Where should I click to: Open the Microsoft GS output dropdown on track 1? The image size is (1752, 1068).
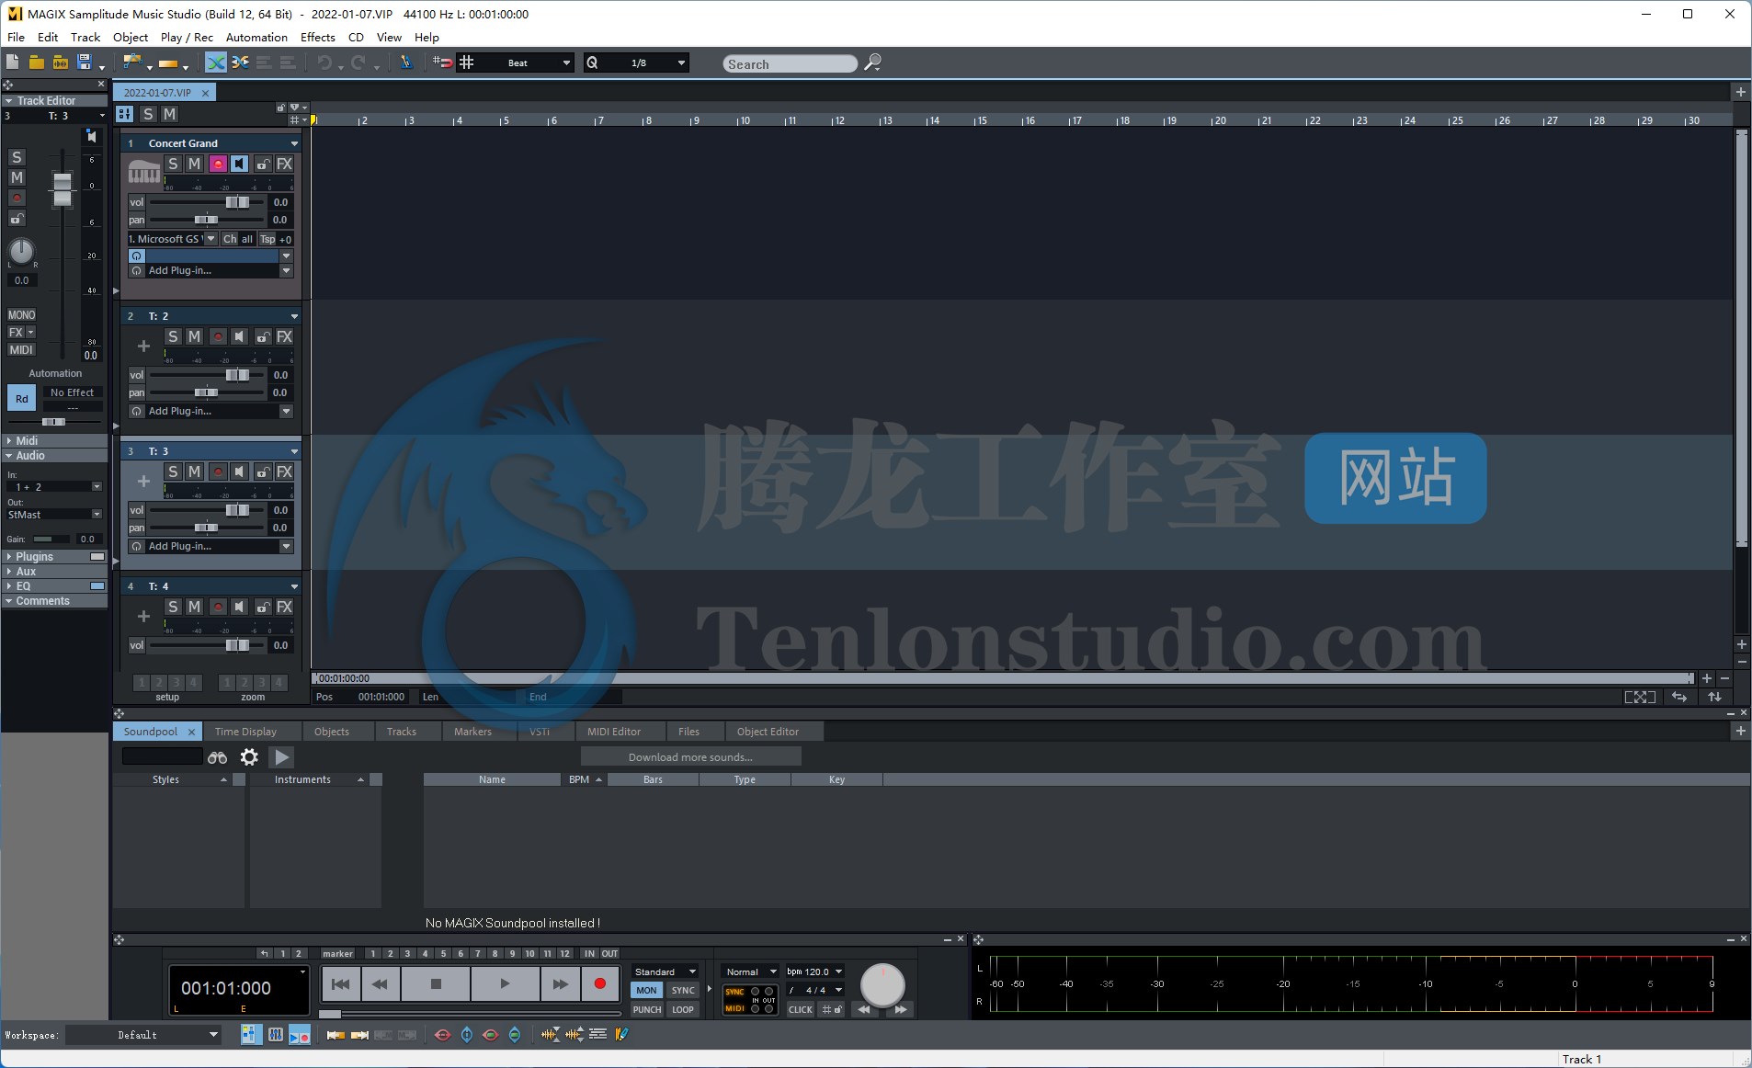[210, 239]
